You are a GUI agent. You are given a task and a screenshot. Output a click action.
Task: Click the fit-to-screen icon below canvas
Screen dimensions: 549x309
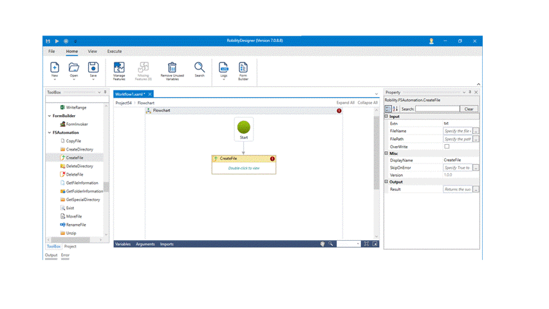(x=366, y=244)
